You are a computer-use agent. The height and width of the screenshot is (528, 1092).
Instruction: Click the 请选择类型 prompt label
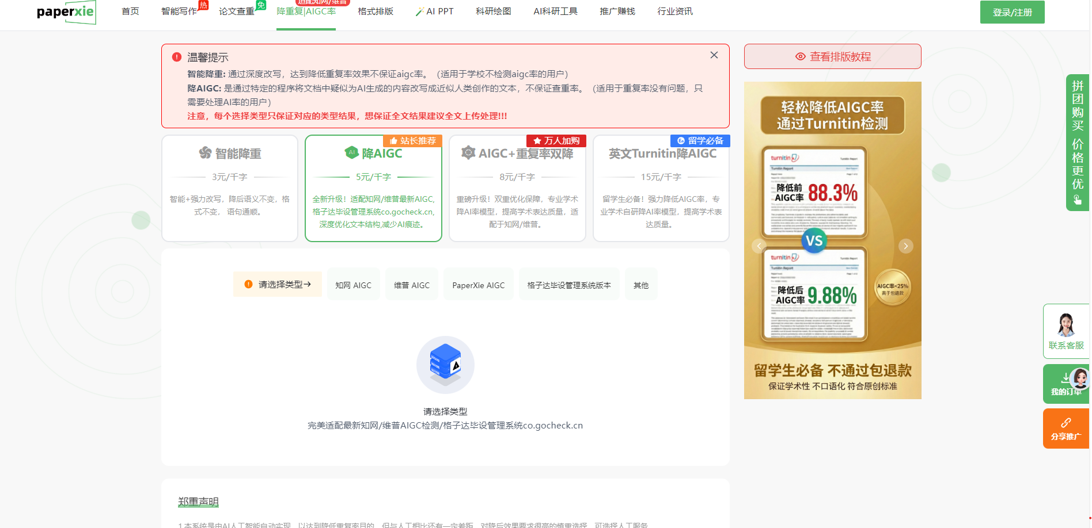click(x=278, y=284)
